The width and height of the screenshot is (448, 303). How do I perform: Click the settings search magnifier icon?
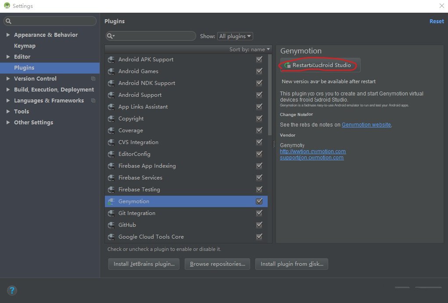pos(8,21)
